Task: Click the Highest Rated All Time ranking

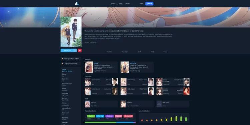Action: coord(71,59)
